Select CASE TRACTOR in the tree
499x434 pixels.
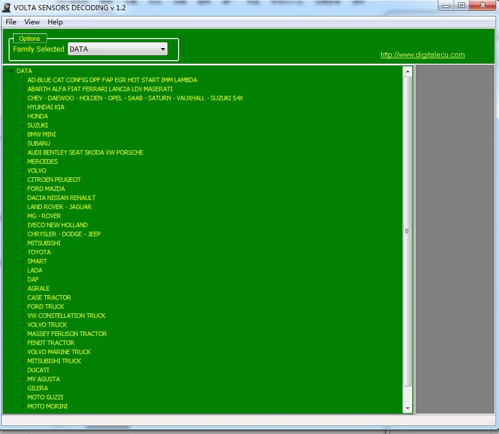pyautogui.click(x=49, y=297)
